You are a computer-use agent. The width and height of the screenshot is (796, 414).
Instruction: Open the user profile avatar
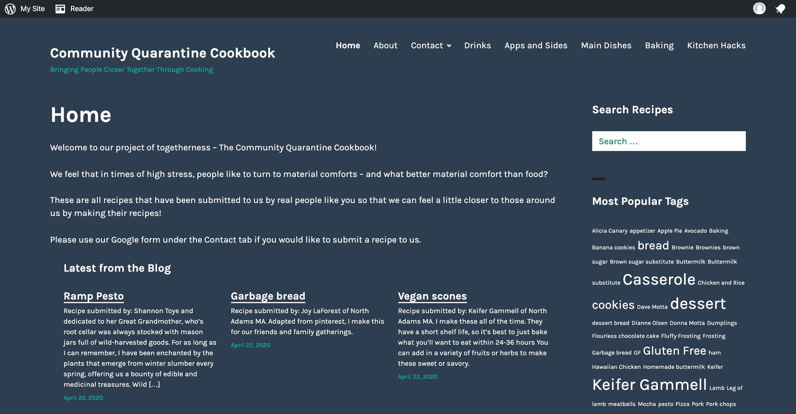click(759, 8)
